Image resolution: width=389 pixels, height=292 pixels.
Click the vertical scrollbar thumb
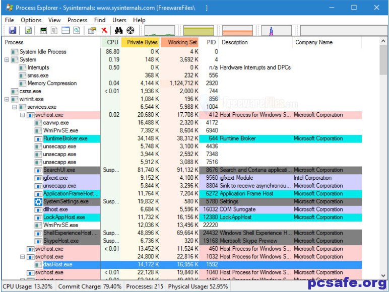(383, 60)
